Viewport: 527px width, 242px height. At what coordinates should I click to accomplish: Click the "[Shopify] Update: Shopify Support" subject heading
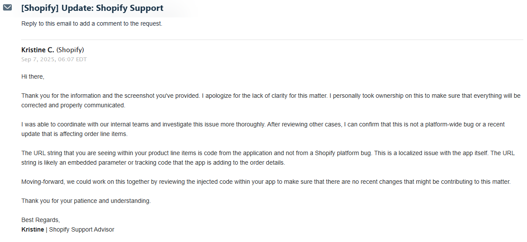coord(92,8)
